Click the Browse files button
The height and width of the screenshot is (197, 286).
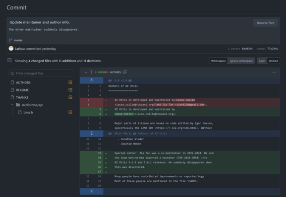[x=265, y=23]
